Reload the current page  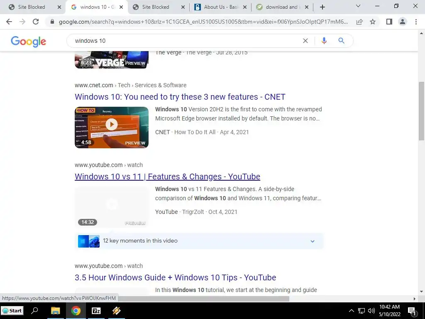(x=36, y=22)
